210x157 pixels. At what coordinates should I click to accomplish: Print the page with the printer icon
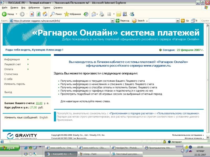point(102,14)
